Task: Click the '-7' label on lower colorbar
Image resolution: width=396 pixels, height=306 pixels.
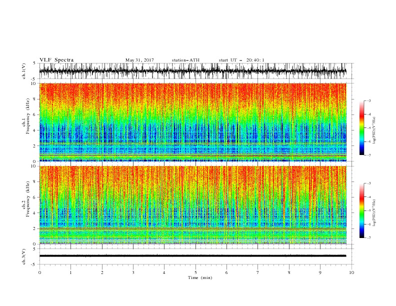Action: point(369,238)
